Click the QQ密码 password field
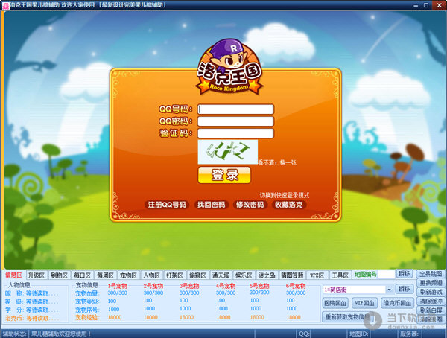This screenshot has height=338, width=447. 236,121
